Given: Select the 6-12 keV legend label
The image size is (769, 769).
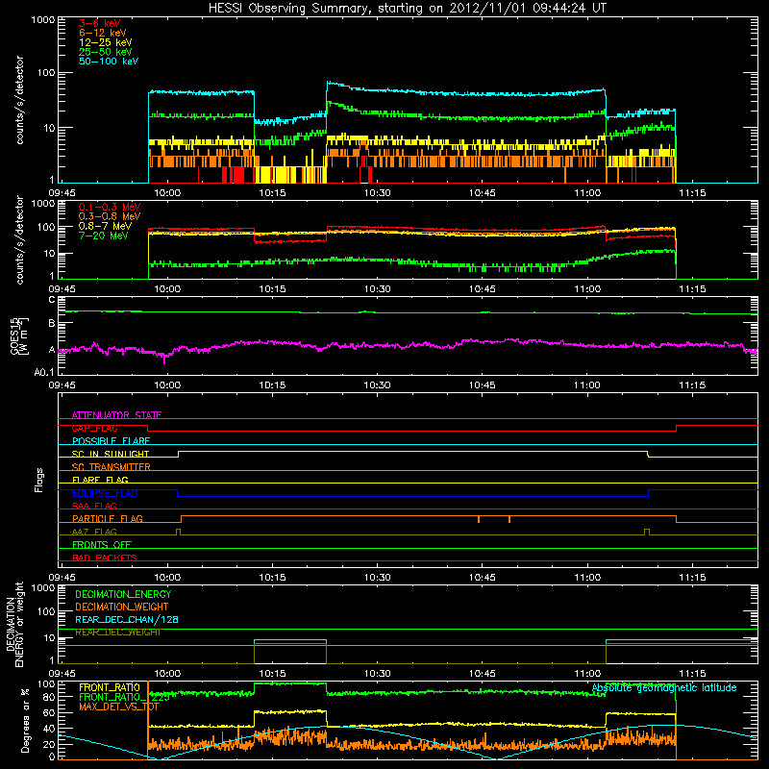Looking at the screenshot, I should click(103, 33).
